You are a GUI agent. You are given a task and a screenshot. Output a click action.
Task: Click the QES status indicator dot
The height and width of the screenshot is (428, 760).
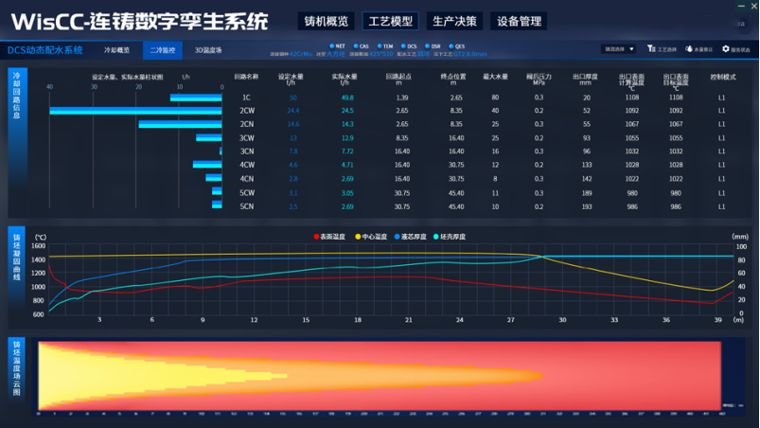pyautogui.click(x=451, y=45)
